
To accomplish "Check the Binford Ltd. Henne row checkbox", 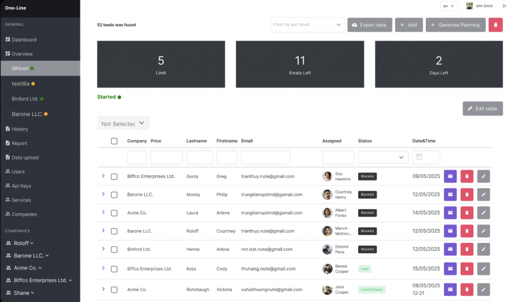I will click(114, 249).
